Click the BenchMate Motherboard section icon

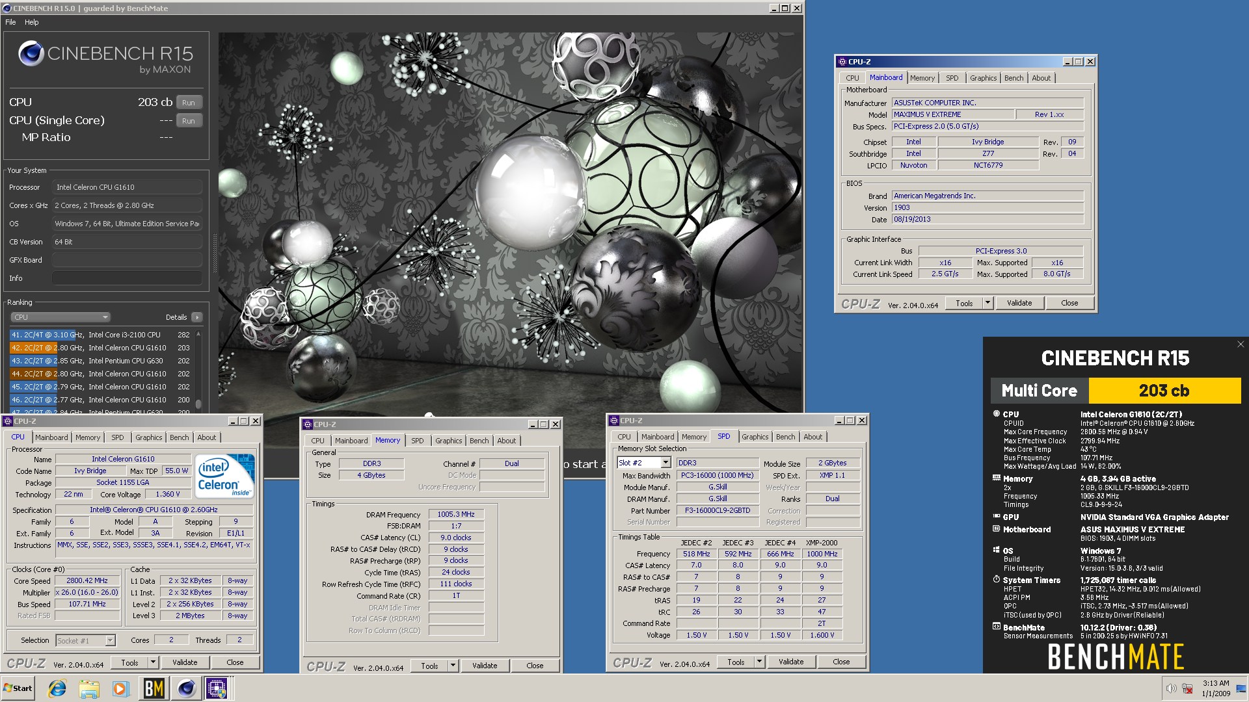tap(996, 529)
